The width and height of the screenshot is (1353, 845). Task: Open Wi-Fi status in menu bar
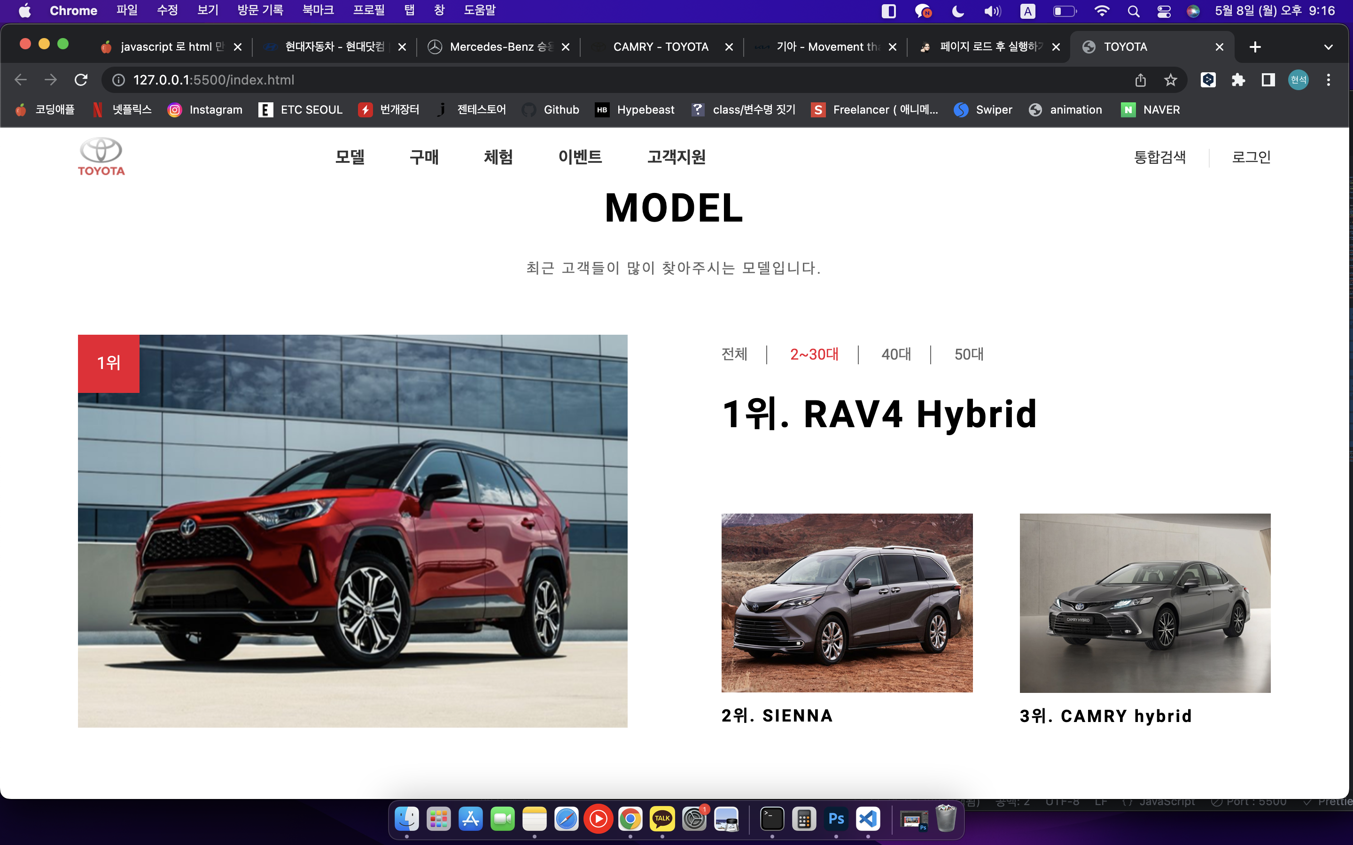coord(1101,11)
